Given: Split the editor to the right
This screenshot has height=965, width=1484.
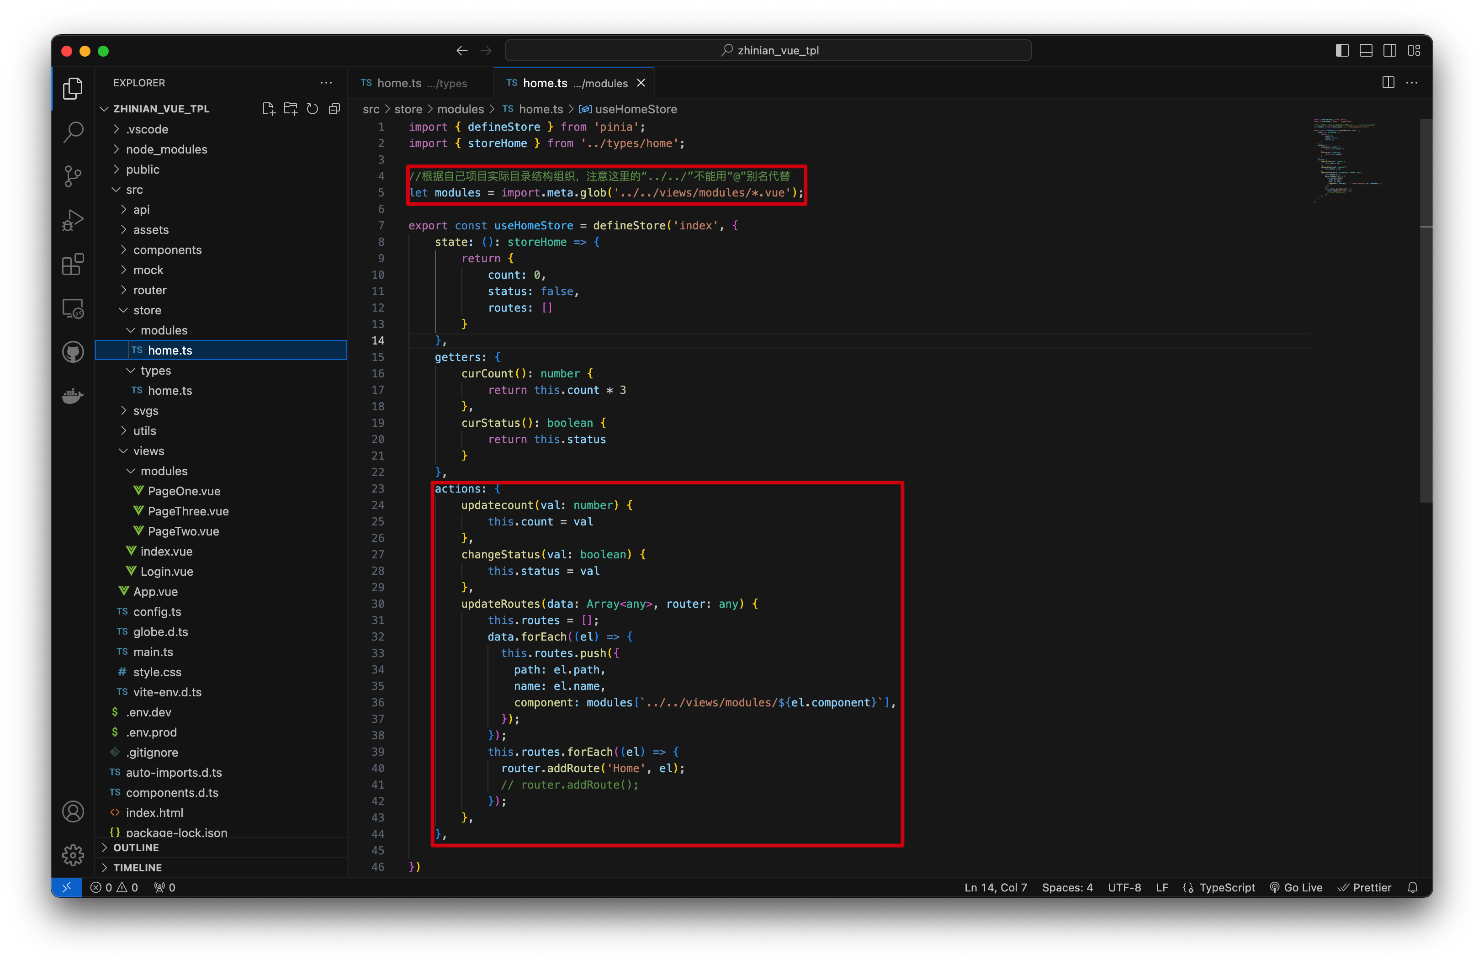Looking at the screenshot, I should tap(1388, 82).
